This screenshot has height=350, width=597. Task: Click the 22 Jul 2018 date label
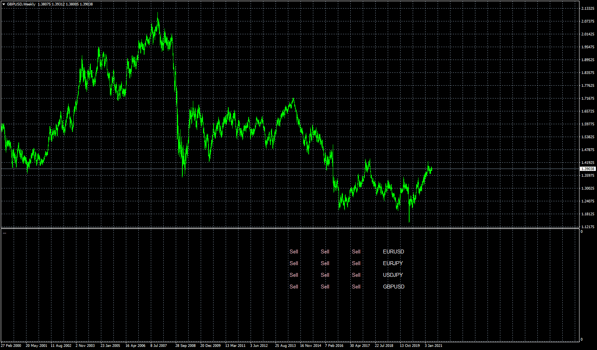coord(384,345)
